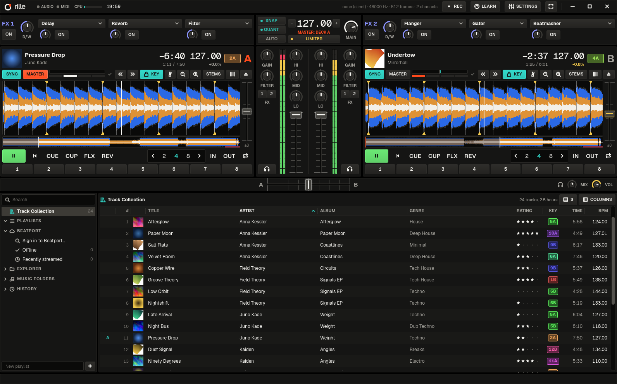Toggle fullscreen mode icon

tap(551, 7)
